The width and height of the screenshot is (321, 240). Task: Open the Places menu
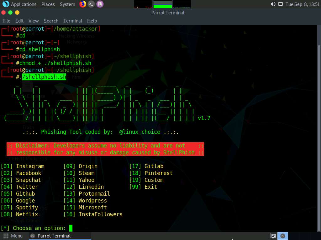pos(48,4)
